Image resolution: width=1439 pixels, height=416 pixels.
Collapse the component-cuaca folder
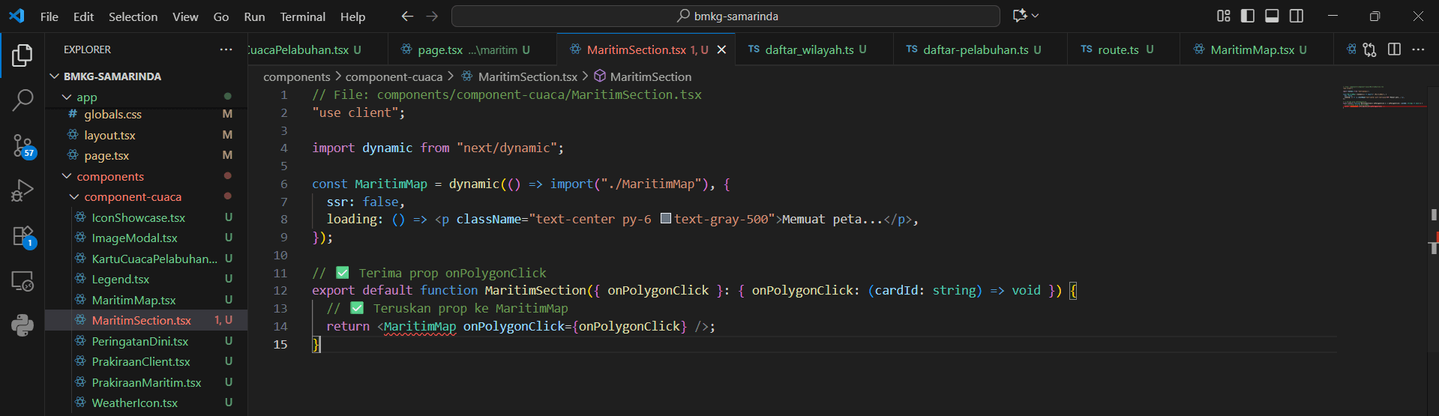click(132, 197)
